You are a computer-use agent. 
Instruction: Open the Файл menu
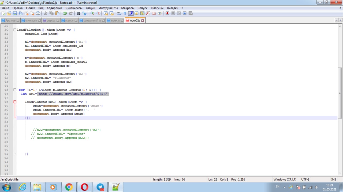5,8
